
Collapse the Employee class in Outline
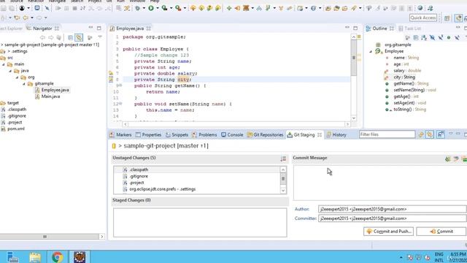click(x=371, y=52)
